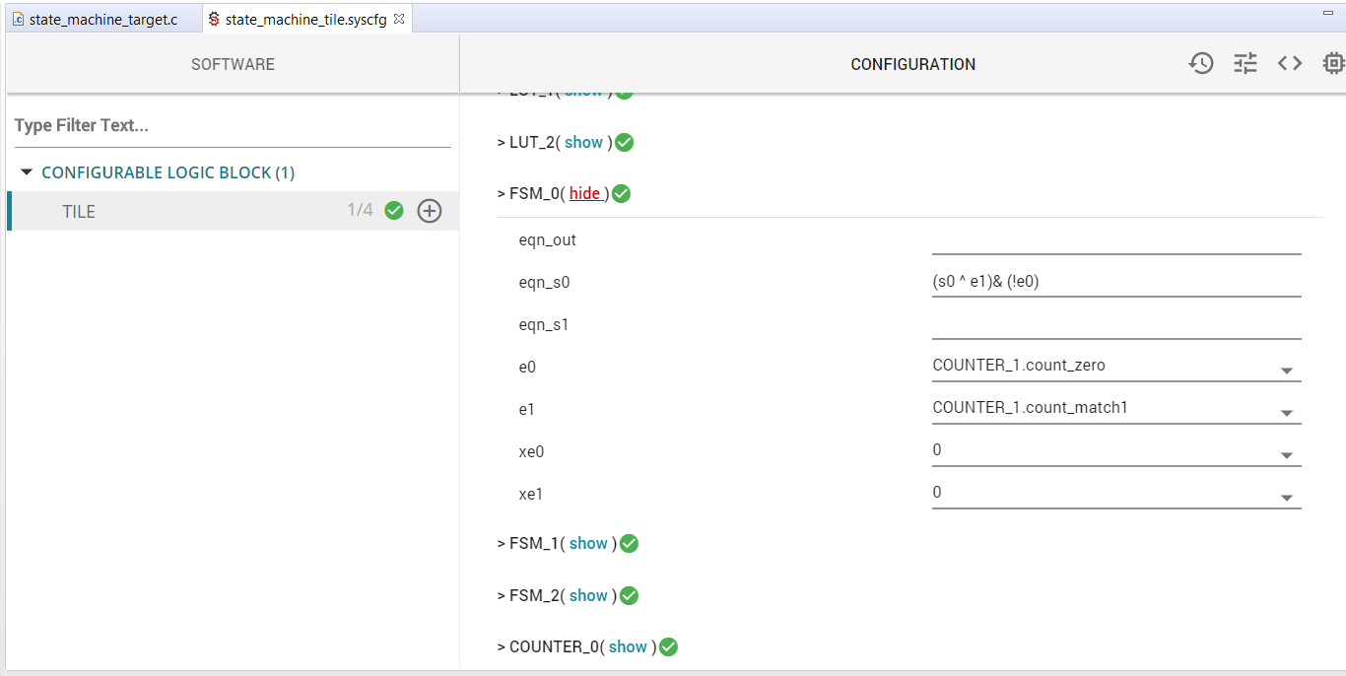Click the checkmark next to FSM_0
The height and width of the screenshot is (676, 1346).
[620, 193]
